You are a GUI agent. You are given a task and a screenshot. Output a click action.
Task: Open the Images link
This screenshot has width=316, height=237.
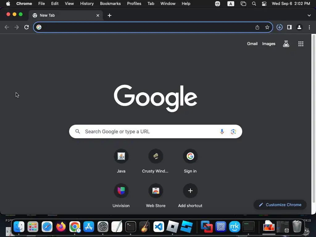click(x=269, y=44)
